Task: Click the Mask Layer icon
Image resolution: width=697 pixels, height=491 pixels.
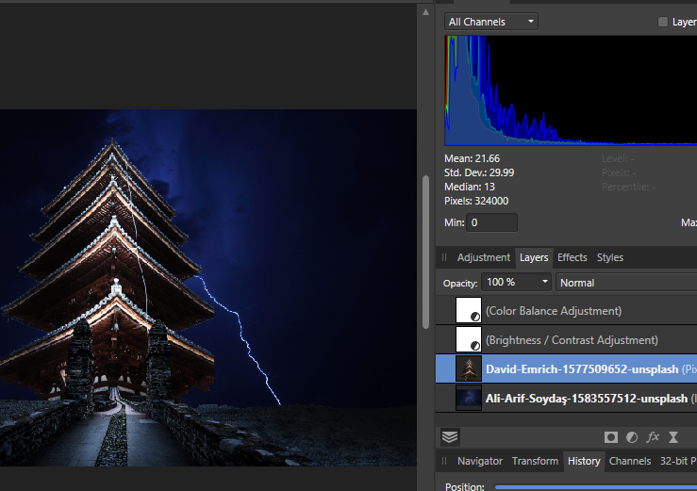Action: tap(611, 437)
